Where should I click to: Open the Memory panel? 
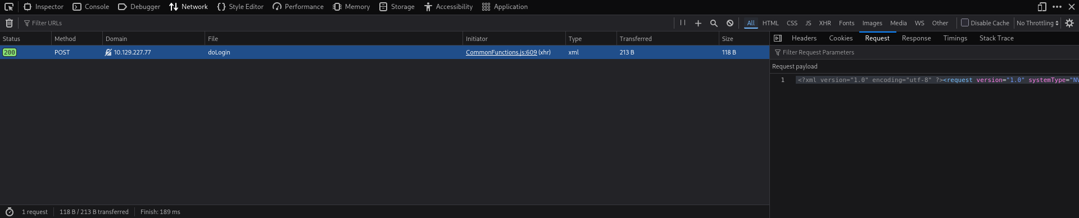tap(351, 7)
